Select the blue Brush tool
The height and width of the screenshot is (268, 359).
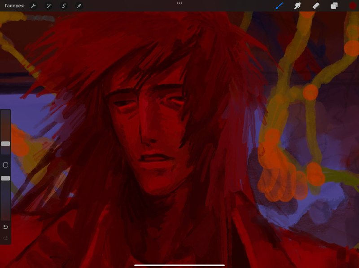click(x=279, y=6)
